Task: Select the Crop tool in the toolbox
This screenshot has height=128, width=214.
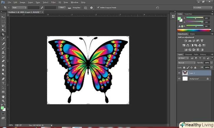Action: 3,34
